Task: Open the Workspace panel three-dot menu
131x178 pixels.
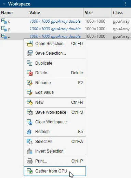Action: coord(125,4)
